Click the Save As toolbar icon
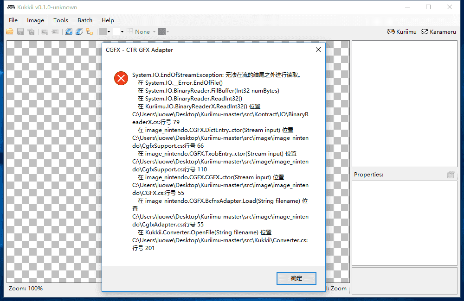This screenshot has width=464, height=301. pyautogui.click(x=31, y=31)
